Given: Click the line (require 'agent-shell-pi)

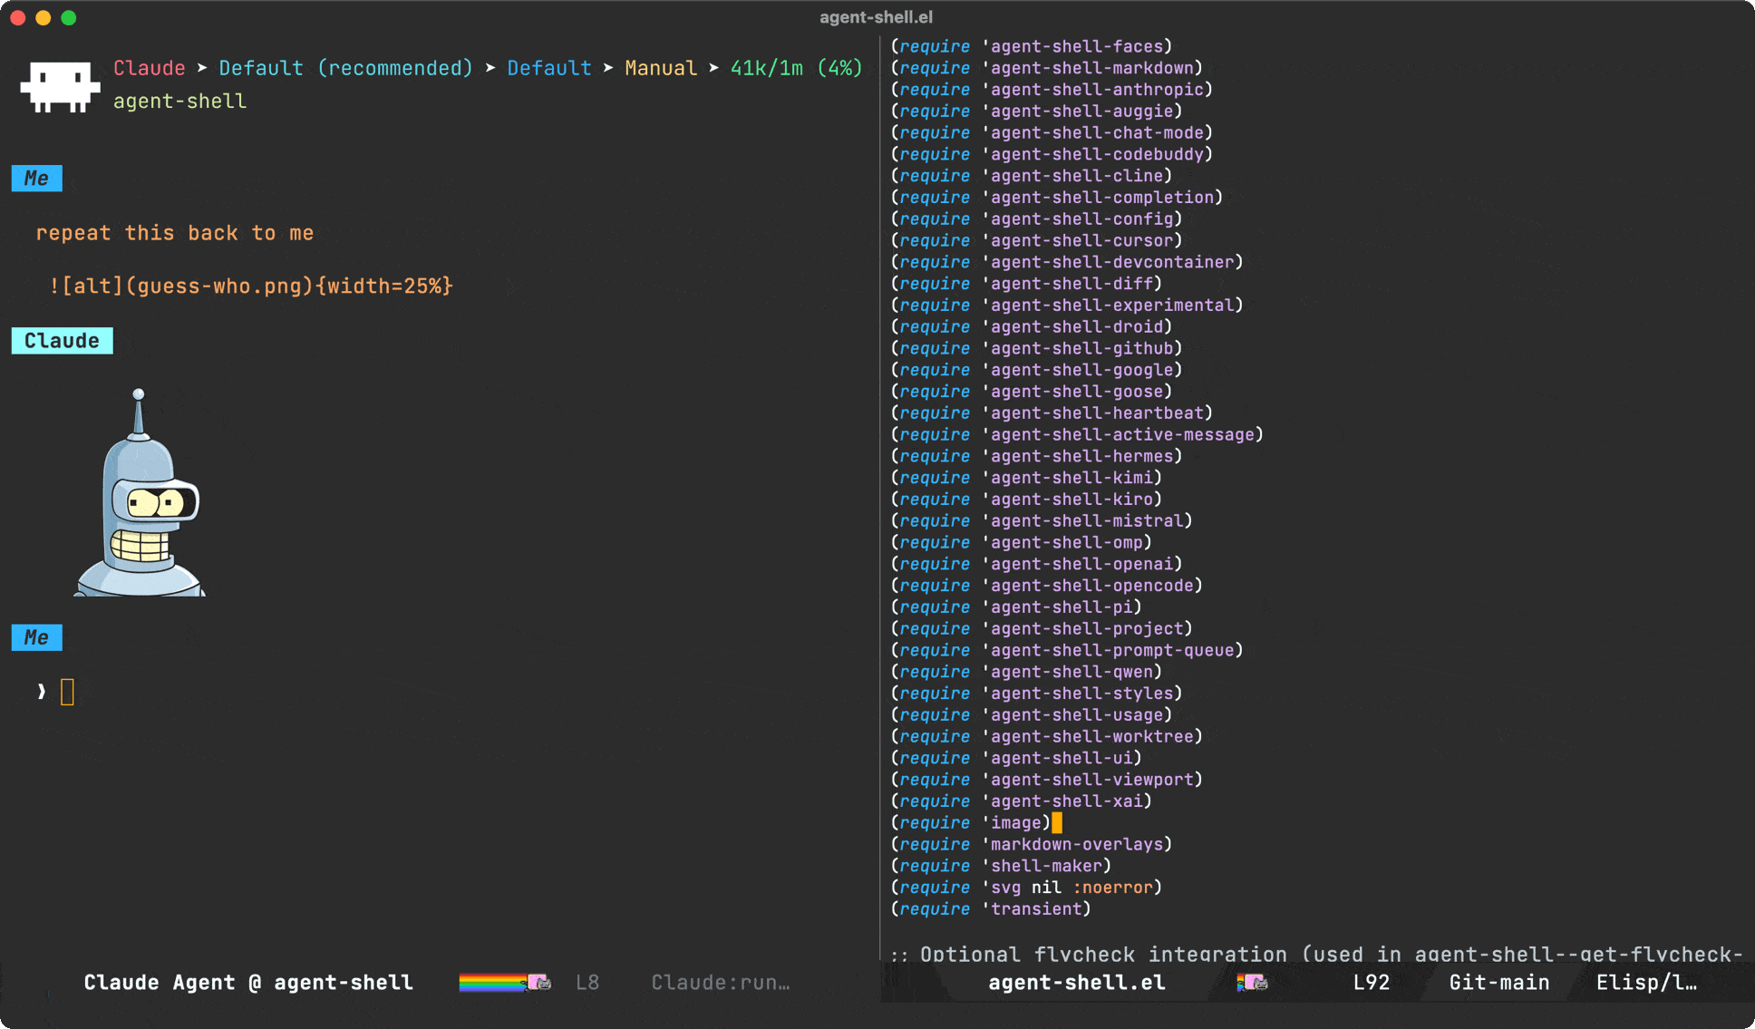Looking at the screenshot, I should point(1016,607).
